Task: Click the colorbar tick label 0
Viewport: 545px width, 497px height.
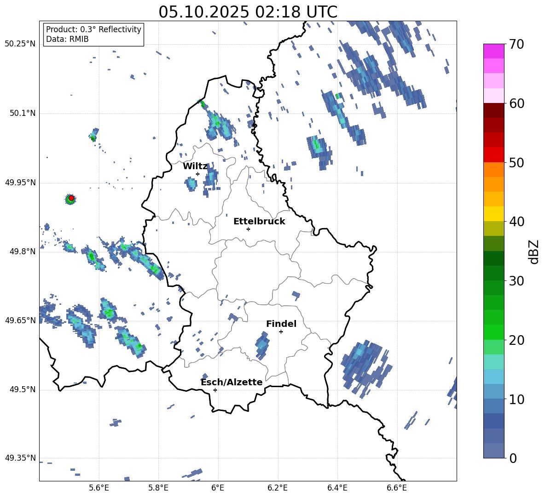Action: pos(513,458)
